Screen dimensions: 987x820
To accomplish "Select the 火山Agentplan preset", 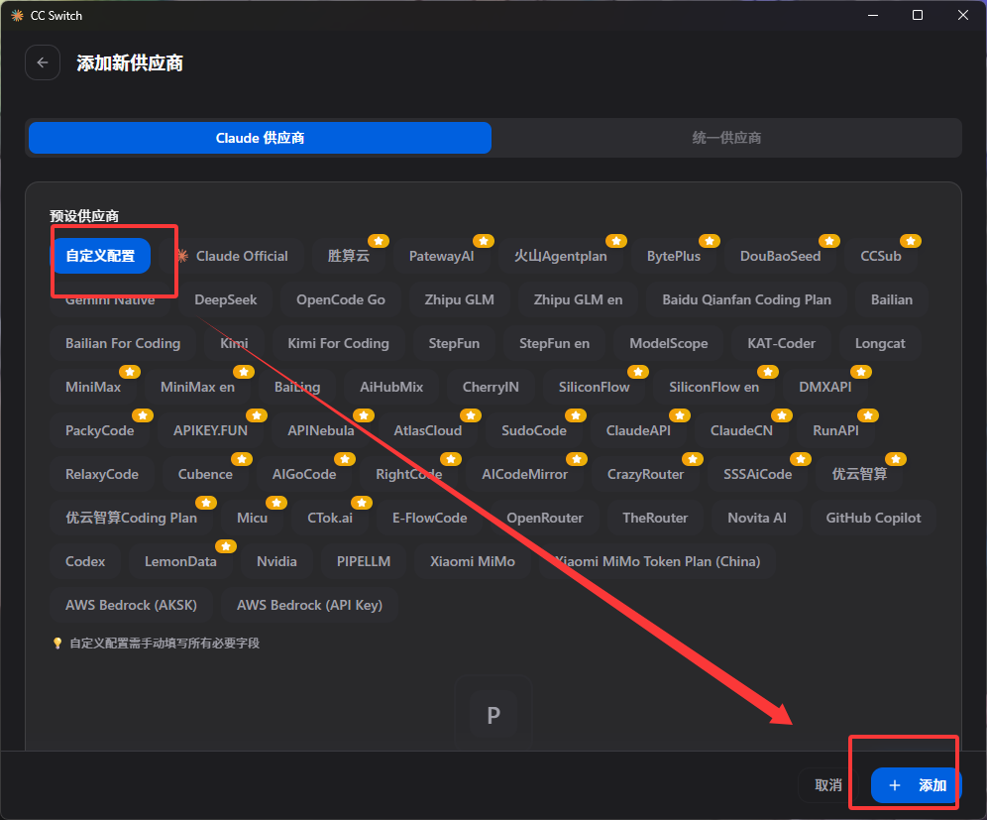I will tap(560, 256).
